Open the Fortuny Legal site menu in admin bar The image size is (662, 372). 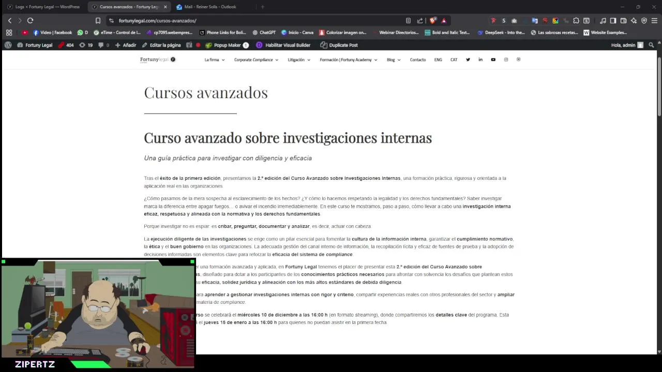pos(35,45)
